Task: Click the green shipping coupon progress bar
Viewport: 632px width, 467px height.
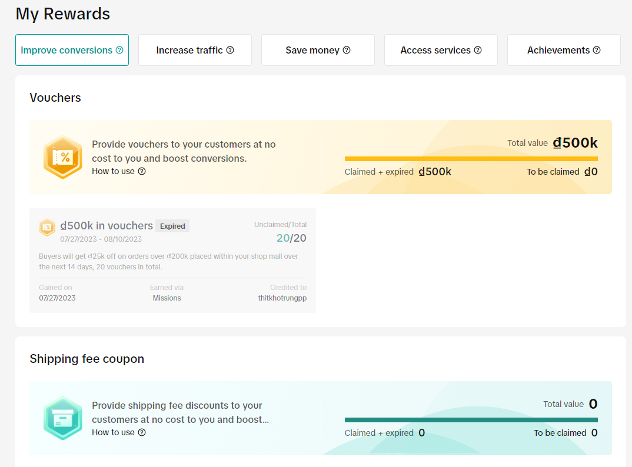Action: pos(471,420)
